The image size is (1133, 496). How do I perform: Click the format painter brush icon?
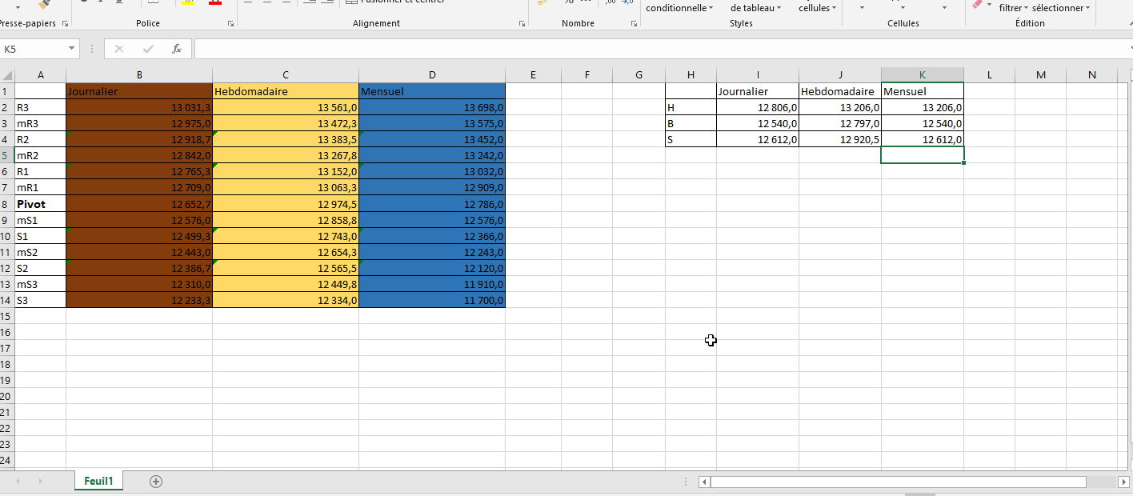[x=44, y=4]
